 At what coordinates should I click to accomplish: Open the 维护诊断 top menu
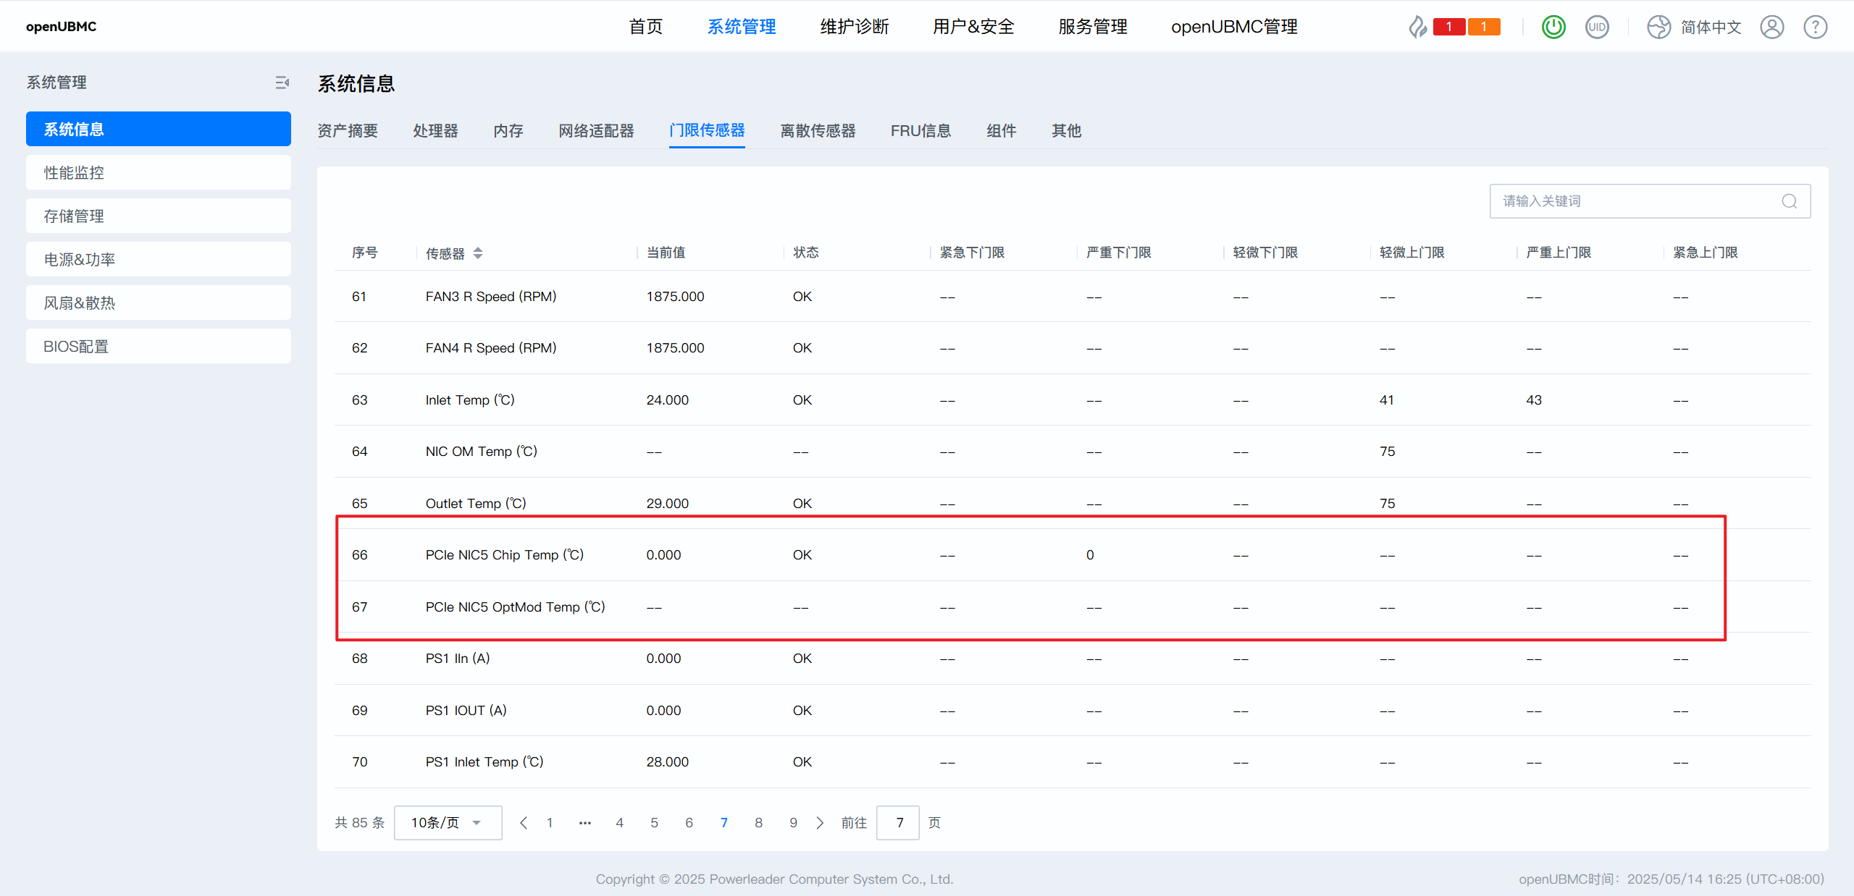pyautogui.click(x=854, y=27)
